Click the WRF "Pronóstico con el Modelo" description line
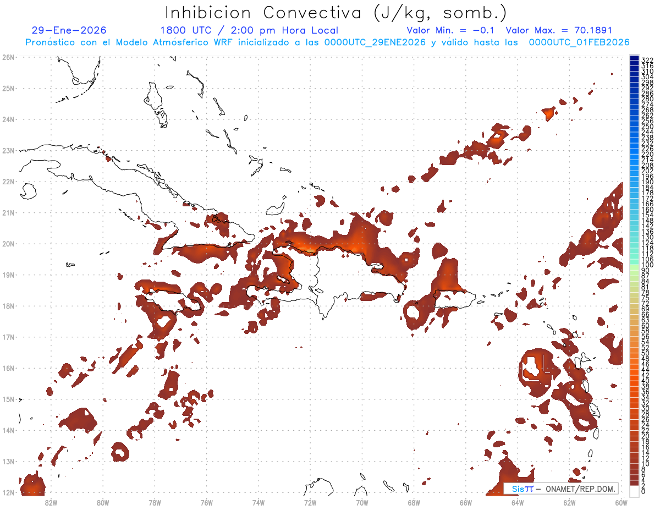 pyautogui.click(x=327, y=42)
